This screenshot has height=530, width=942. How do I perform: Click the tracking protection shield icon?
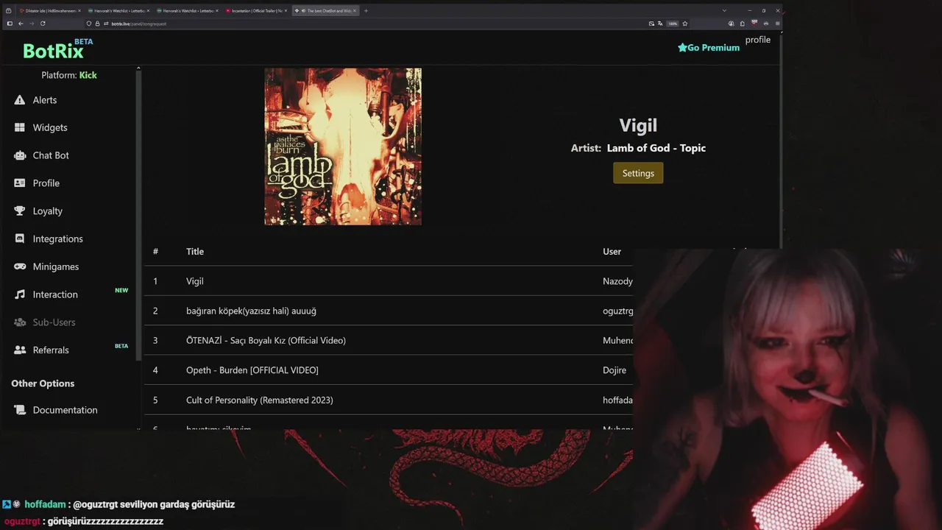point(89,24)
